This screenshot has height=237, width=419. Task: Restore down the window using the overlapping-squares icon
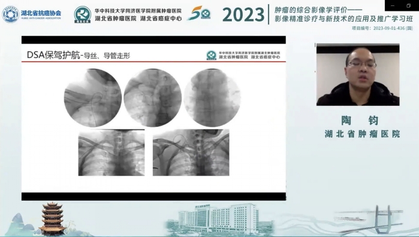tap(408, 5)
